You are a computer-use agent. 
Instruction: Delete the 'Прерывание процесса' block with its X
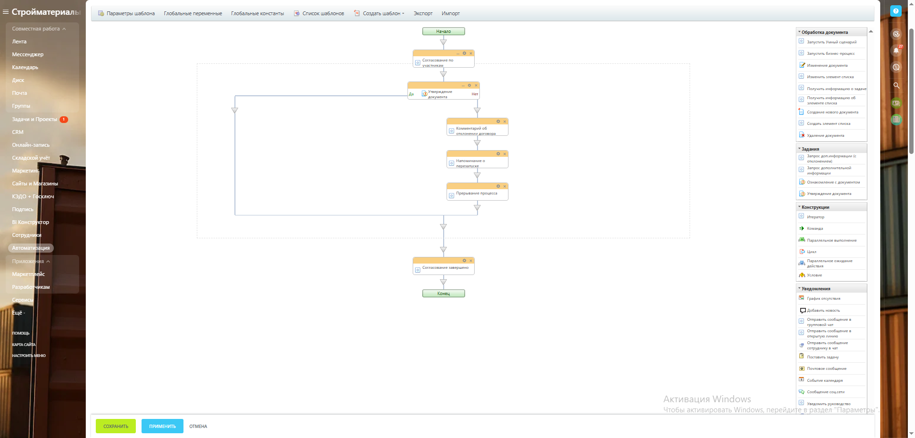click(x=505, y=186)
